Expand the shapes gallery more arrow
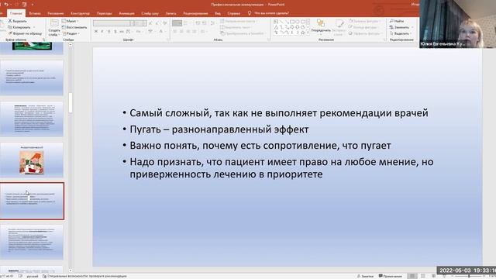The height and width of the screenshot is (279, 496). 308,33
